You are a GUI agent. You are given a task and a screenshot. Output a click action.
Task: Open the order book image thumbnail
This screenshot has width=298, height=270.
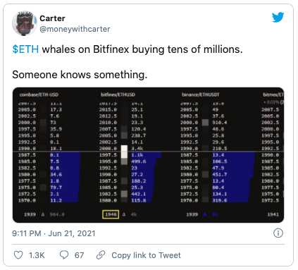click(x=148, y=155)
